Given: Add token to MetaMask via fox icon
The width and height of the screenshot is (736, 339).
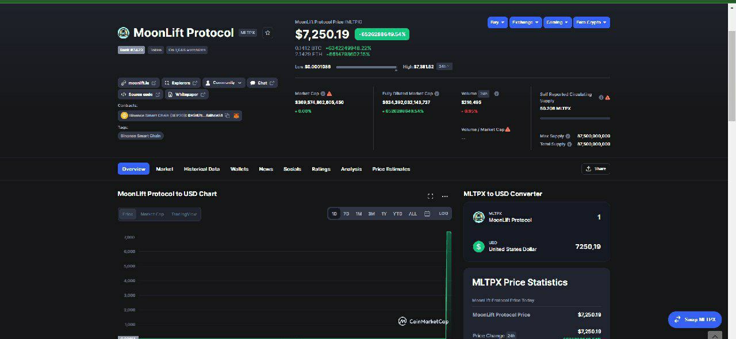Looking at the screenshot, I should click(x=236, y=115).
